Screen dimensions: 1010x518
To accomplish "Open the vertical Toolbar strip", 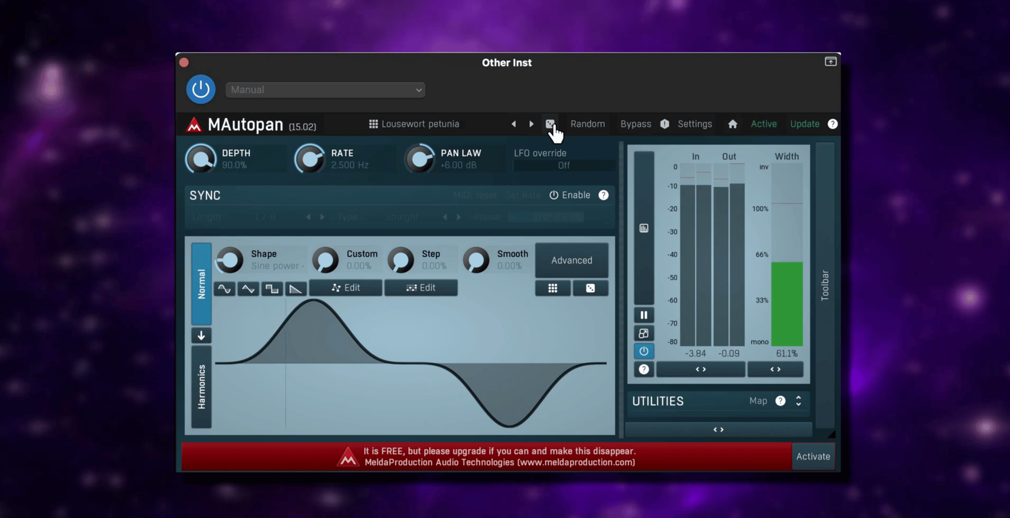I will coord(825,286).
